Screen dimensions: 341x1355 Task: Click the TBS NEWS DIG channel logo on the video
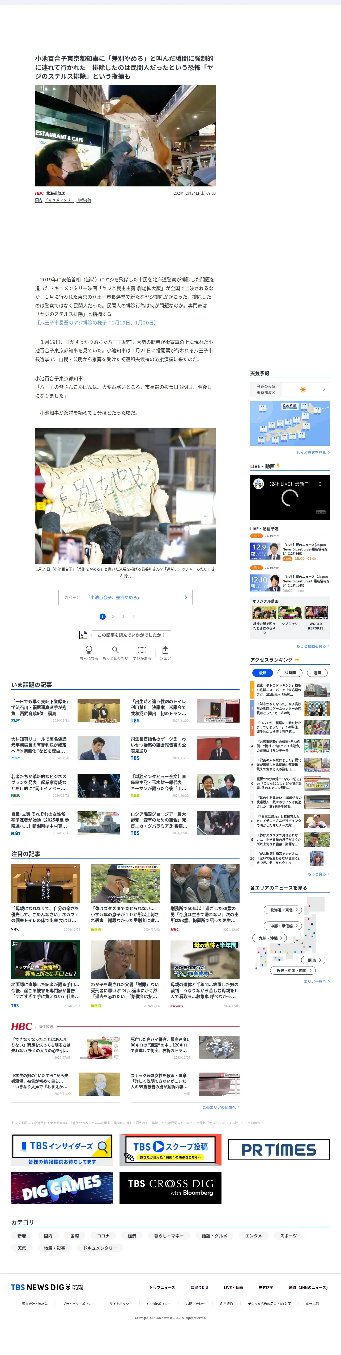[x=258, y=484]
